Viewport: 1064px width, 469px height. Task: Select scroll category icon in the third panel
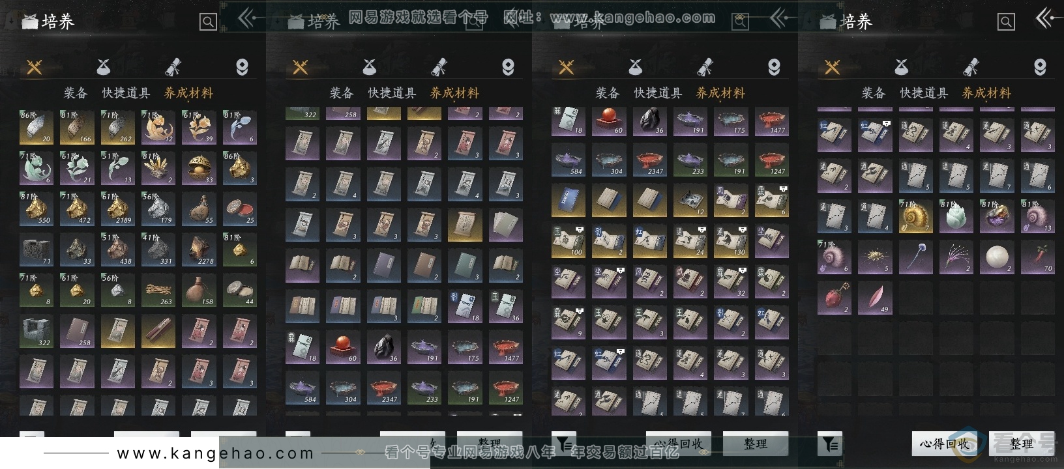coord(705,67)
